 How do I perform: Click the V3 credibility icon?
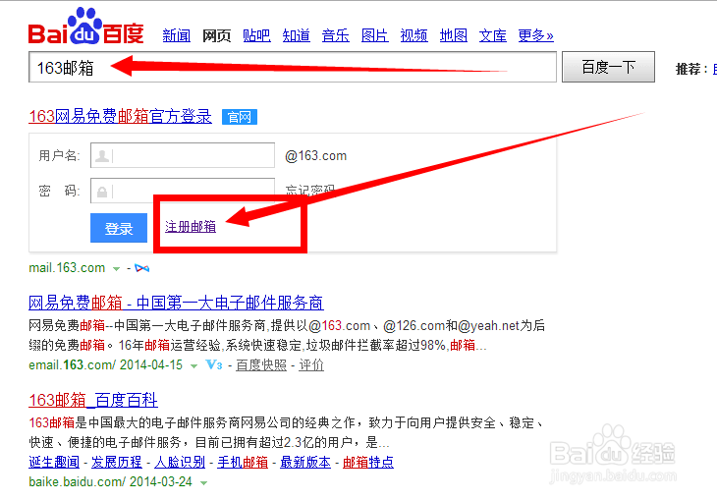click(x=214, y=364)
